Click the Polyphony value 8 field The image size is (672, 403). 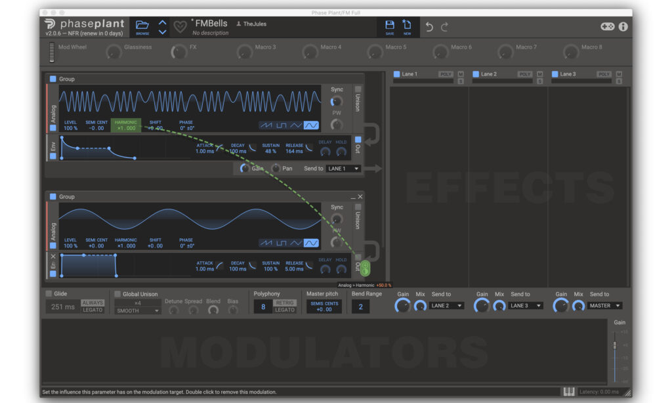(263, 307)
